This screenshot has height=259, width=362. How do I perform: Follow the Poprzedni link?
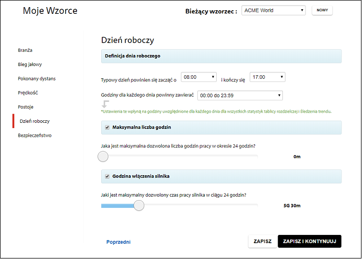[x=119, y=242]
